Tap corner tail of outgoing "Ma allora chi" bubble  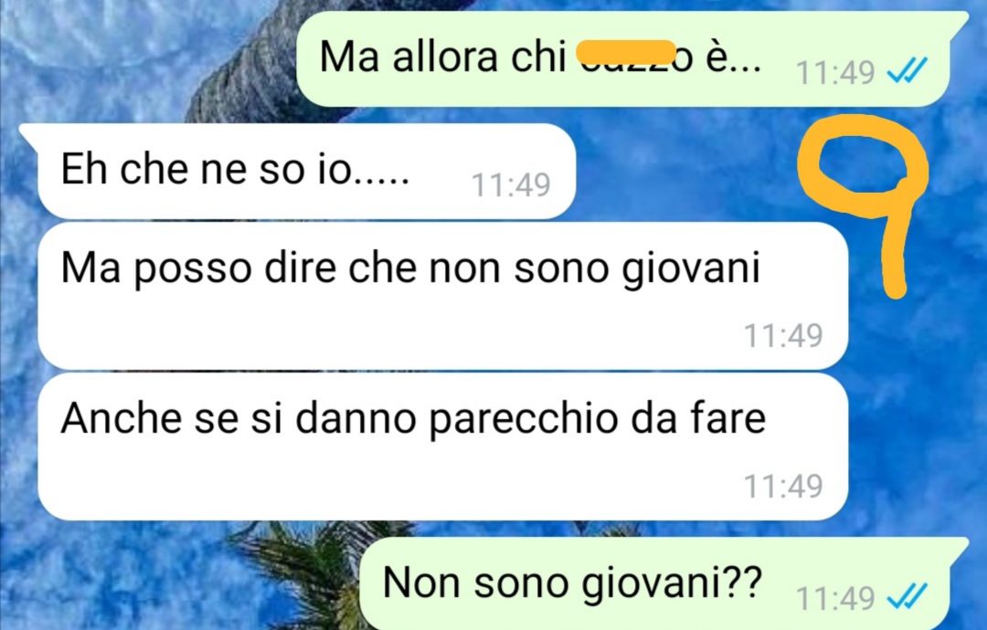point(959,21)
